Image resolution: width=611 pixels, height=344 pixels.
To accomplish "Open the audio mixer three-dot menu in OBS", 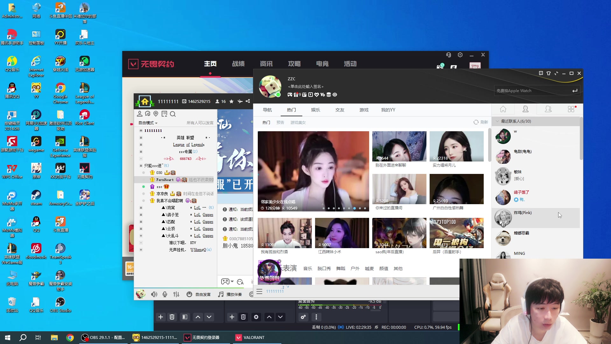I will tap(316, 317).
